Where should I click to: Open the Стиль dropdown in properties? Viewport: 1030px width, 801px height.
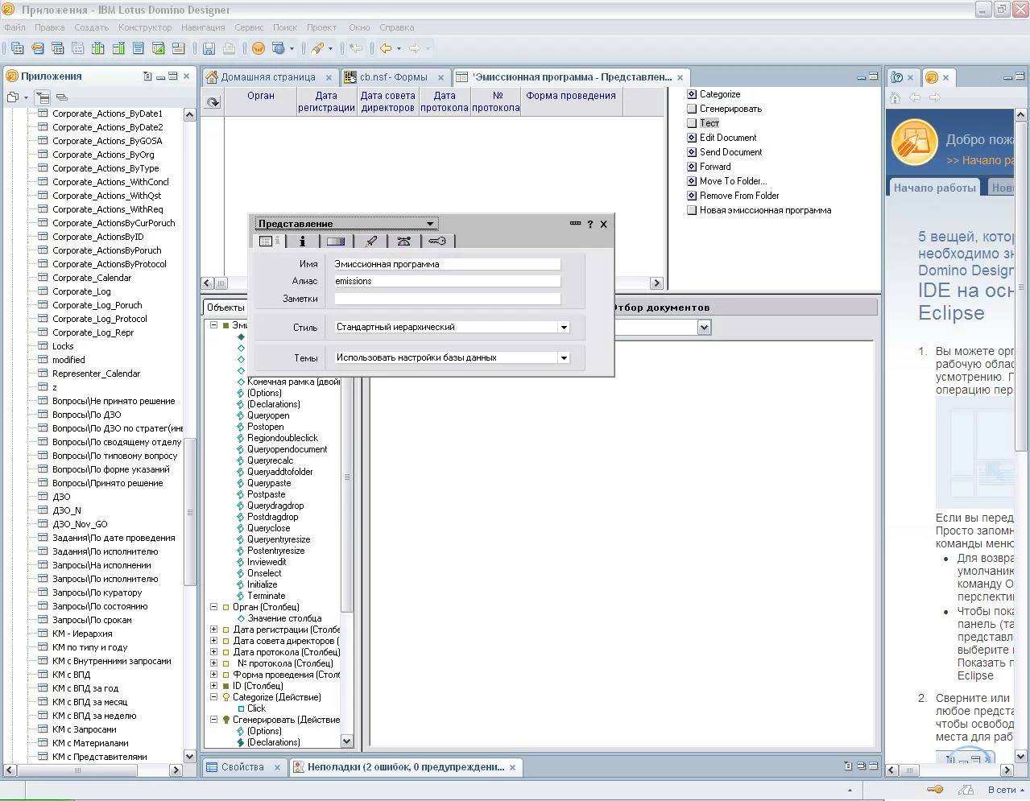pos(564,328)
